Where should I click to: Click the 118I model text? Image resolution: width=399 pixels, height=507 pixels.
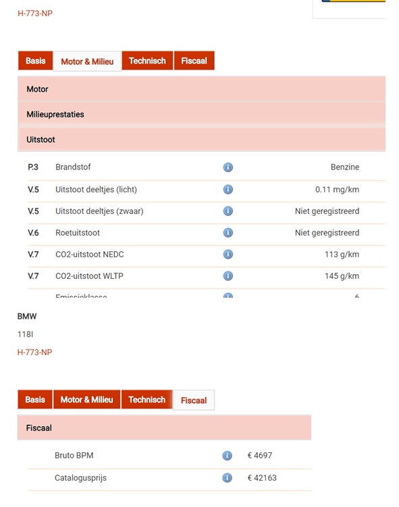click(x=25, y=334)
